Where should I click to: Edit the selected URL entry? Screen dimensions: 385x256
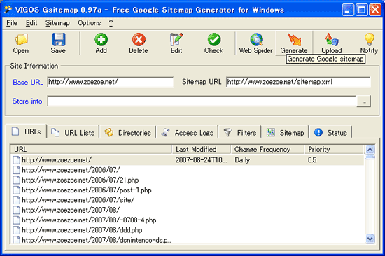pos(176,43)
